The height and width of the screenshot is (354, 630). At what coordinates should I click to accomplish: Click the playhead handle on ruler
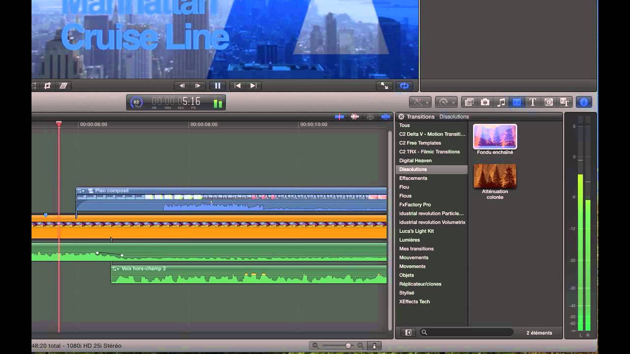point(59,124)
